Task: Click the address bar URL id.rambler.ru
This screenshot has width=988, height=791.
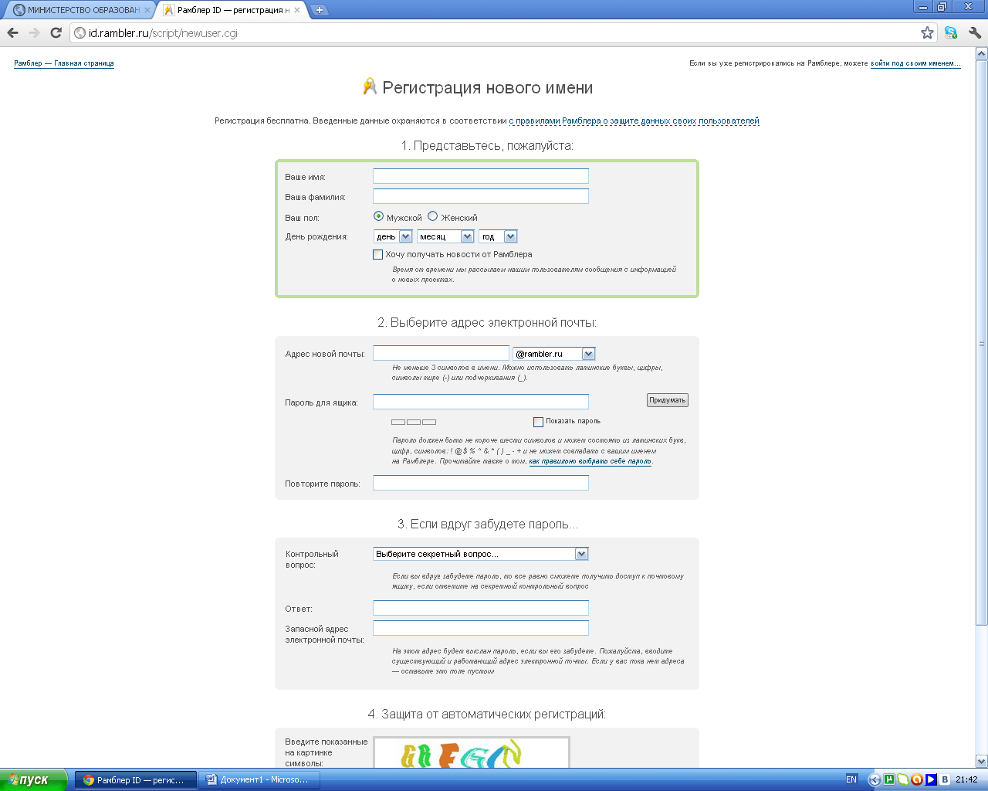Action: coord(163,33)
